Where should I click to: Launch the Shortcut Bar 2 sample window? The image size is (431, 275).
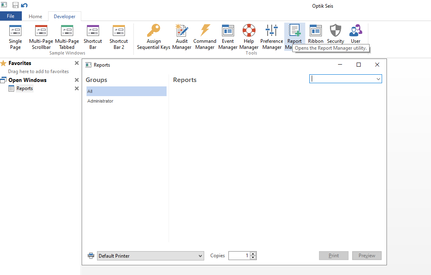tap(119, 37)
